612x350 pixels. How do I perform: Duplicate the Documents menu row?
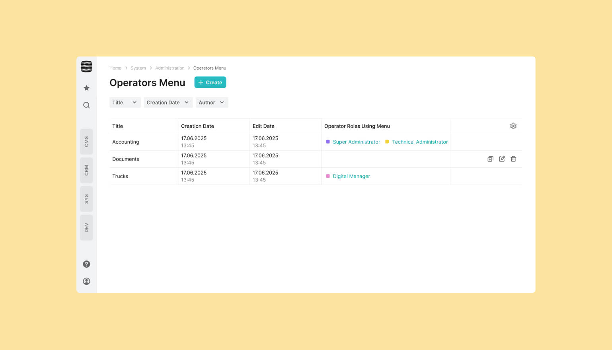click(490, 159)
